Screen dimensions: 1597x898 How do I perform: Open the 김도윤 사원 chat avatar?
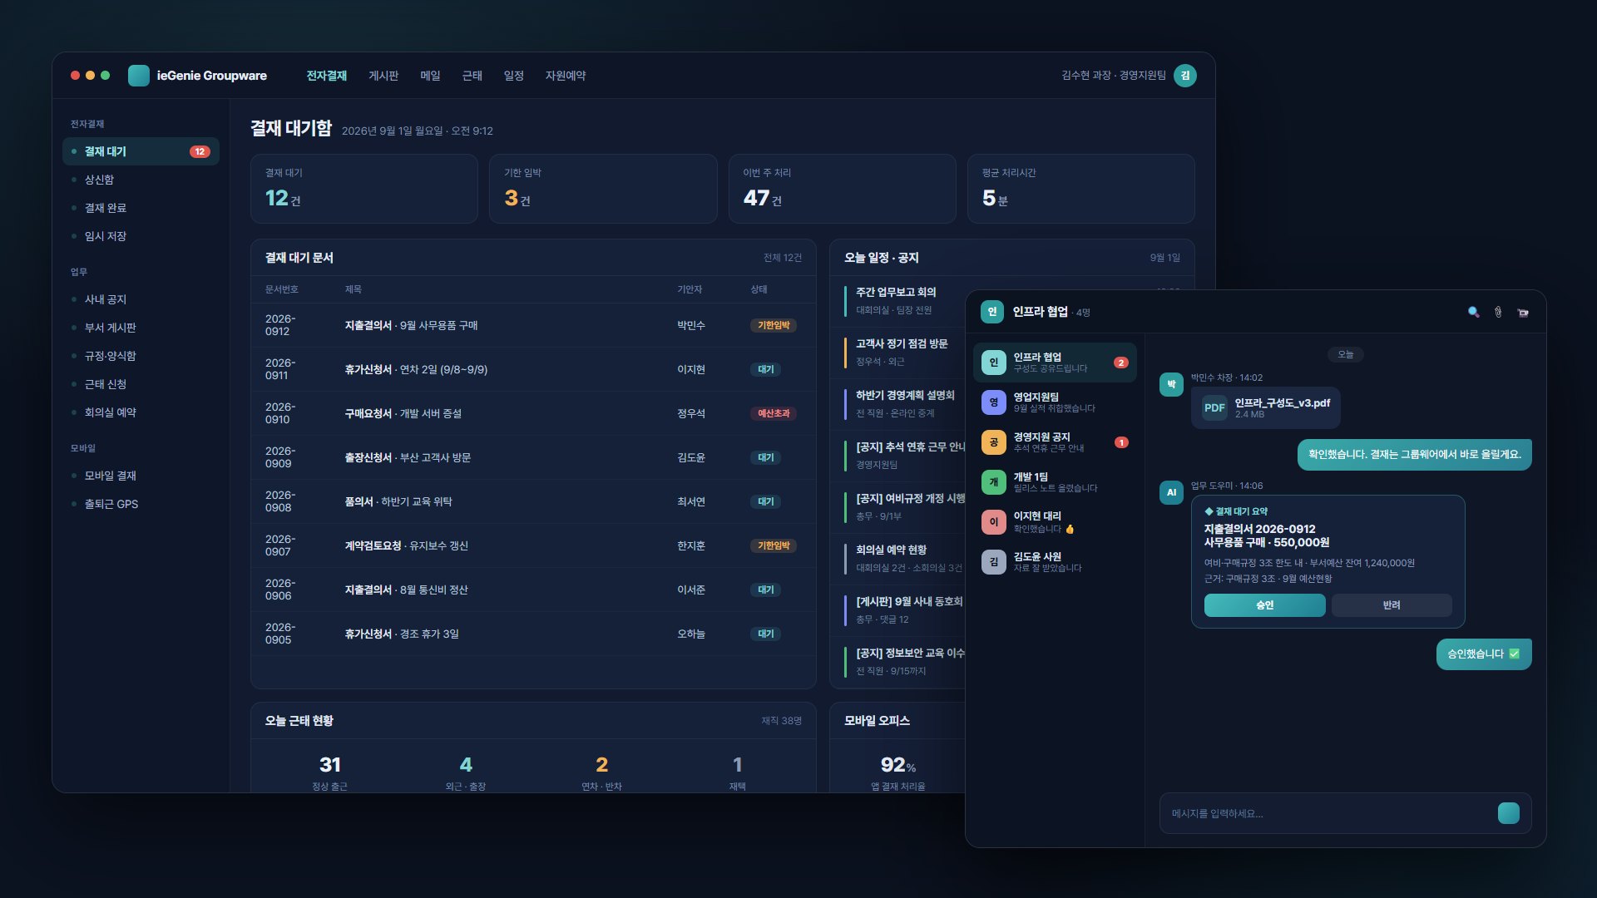tap(993, 562)
